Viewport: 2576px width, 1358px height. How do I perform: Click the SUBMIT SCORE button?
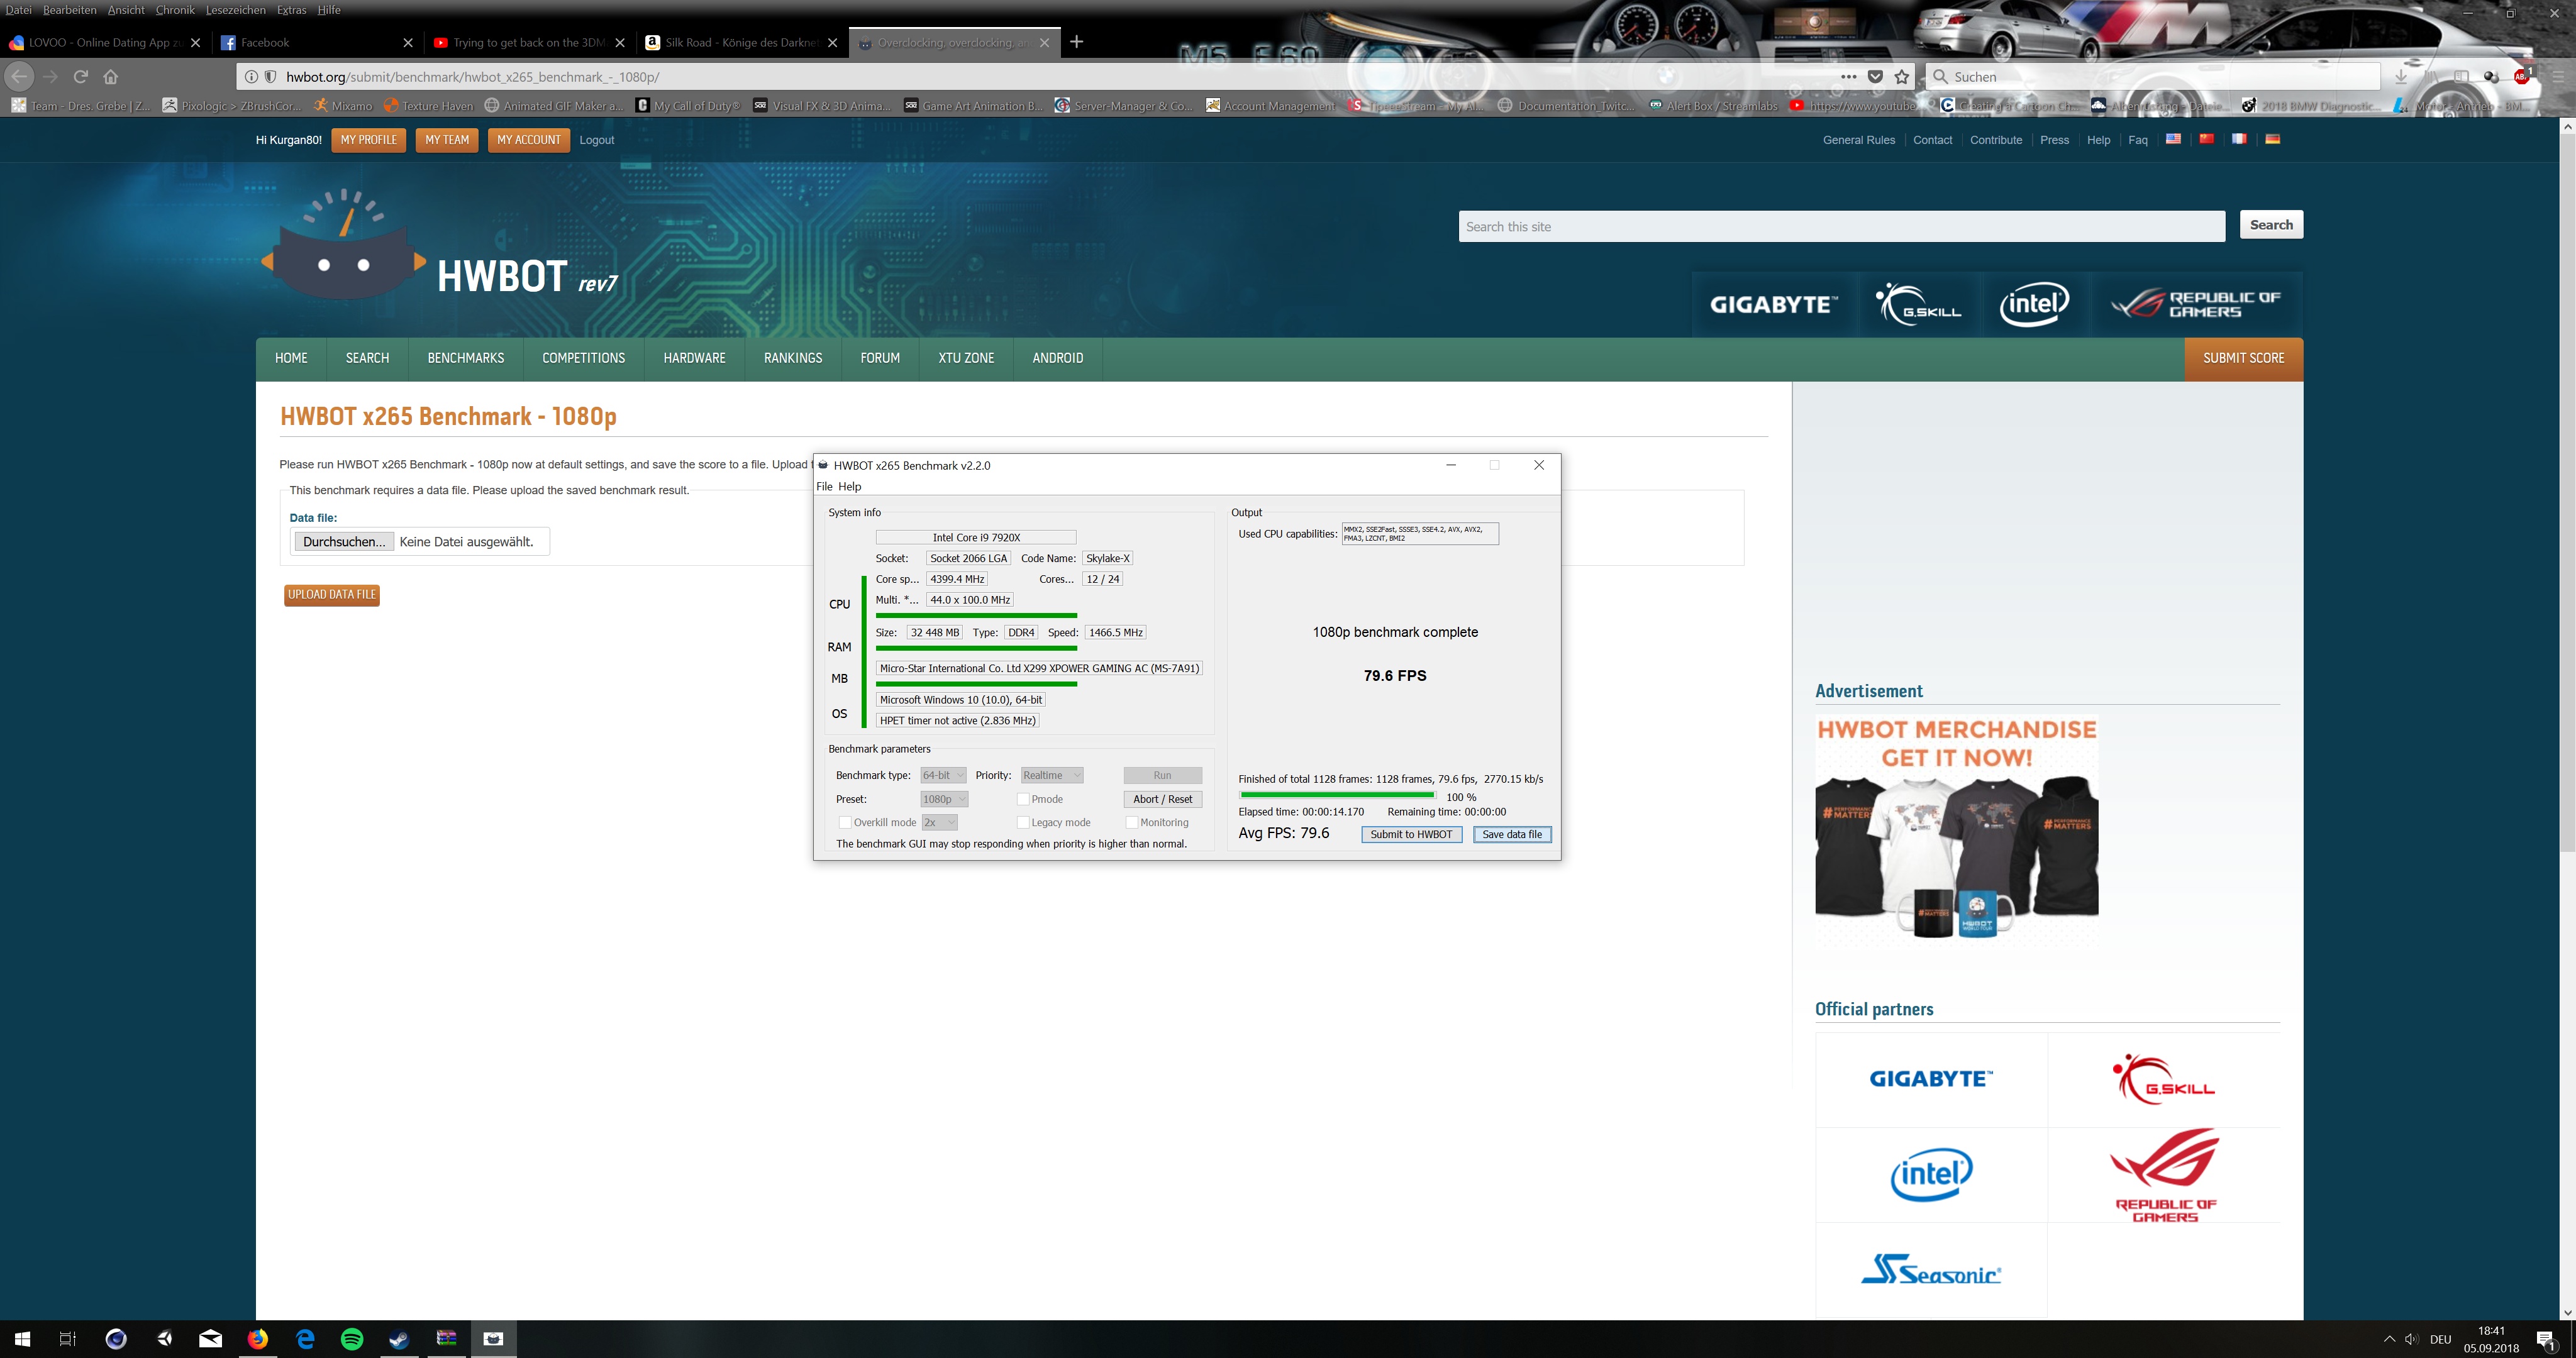(2243, 358)
